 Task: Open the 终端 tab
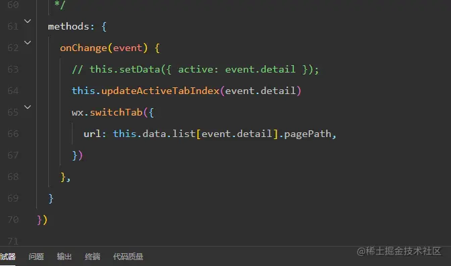[93, 256]
